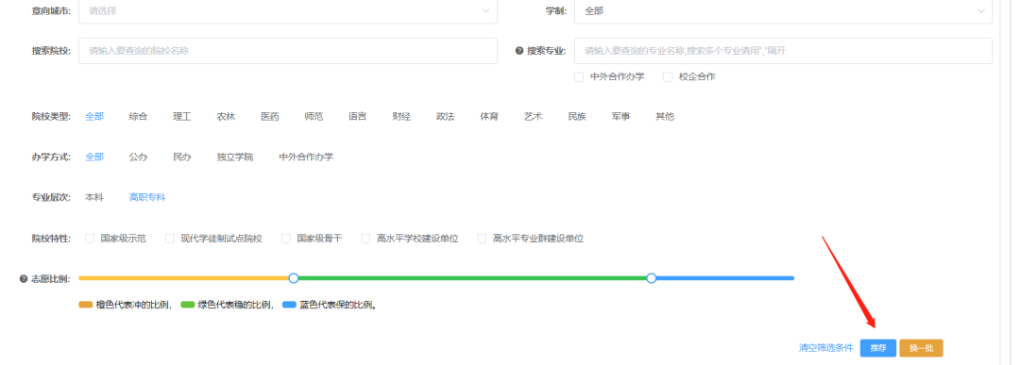1020x365 pixels.
Task: Click the 清空筛选条件 link
Action: coord(826,348)
